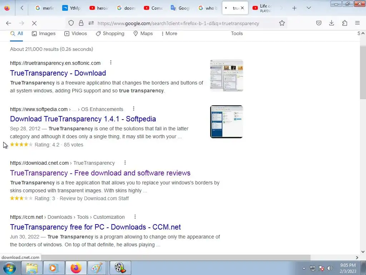The height and width of the screenshot is (275, 366).
Task: Select the Maps search filter
Action: coord(143,33)
